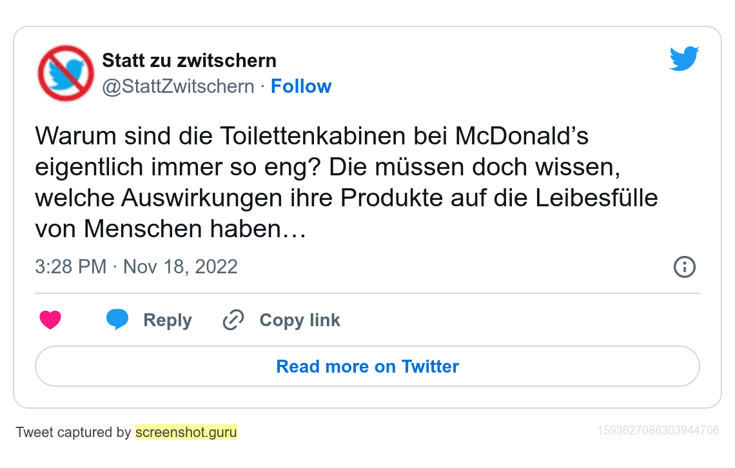Open the "Statt zu zwitschern" display name

click(x=190, y=61)
